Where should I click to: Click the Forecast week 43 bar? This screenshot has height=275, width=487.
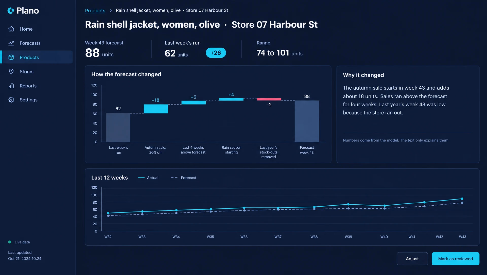[307, 121]
